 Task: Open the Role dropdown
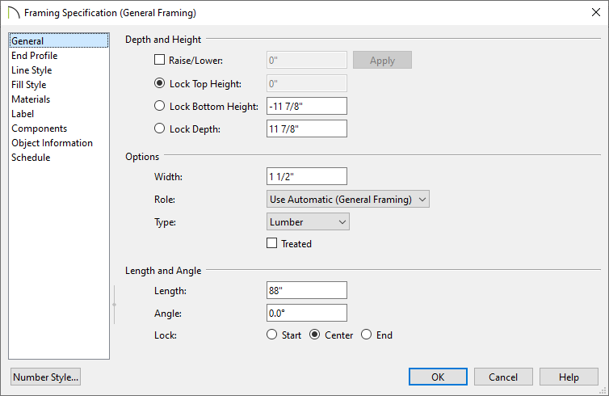[x=348, y=199]
